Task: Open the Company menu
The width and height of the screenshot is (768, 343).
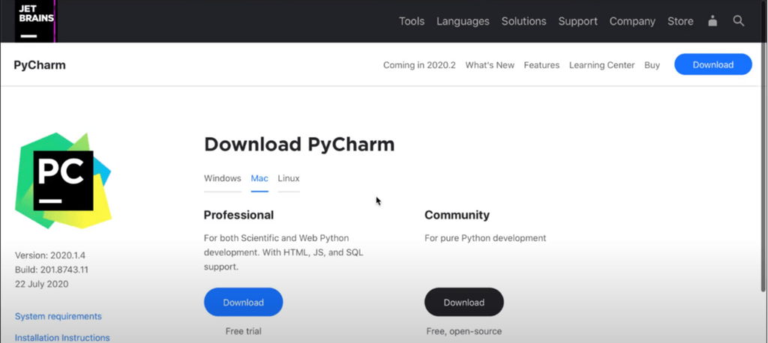Action: pos(632,22)
